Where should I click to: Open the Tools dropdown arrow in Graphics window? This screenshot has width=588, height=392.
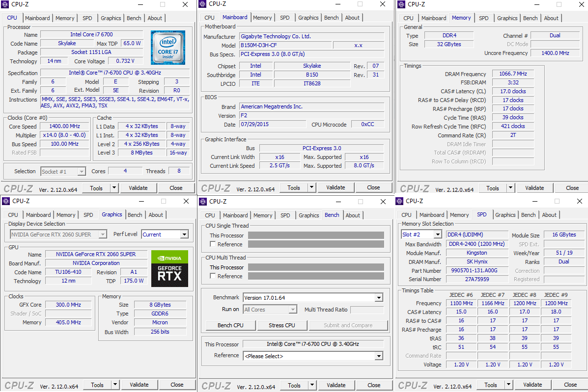point(115,385)
